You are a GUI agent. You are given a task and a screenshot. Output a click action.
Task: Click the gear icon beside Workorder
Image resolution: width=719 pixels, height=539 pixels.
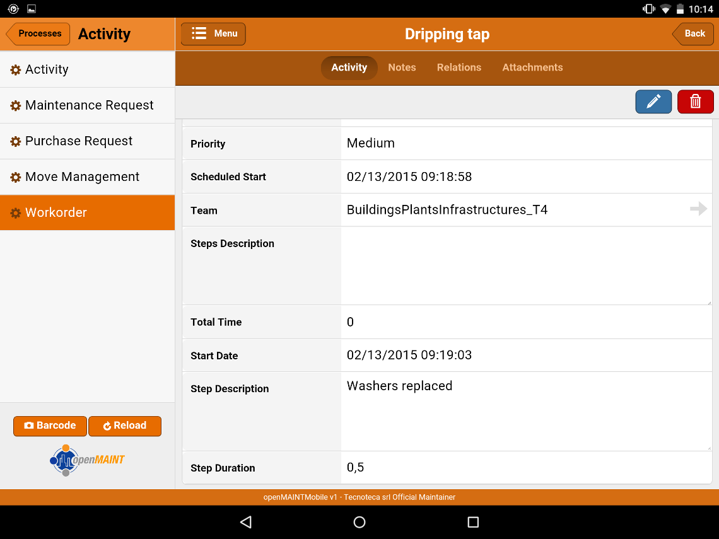[x=15, y=213]
